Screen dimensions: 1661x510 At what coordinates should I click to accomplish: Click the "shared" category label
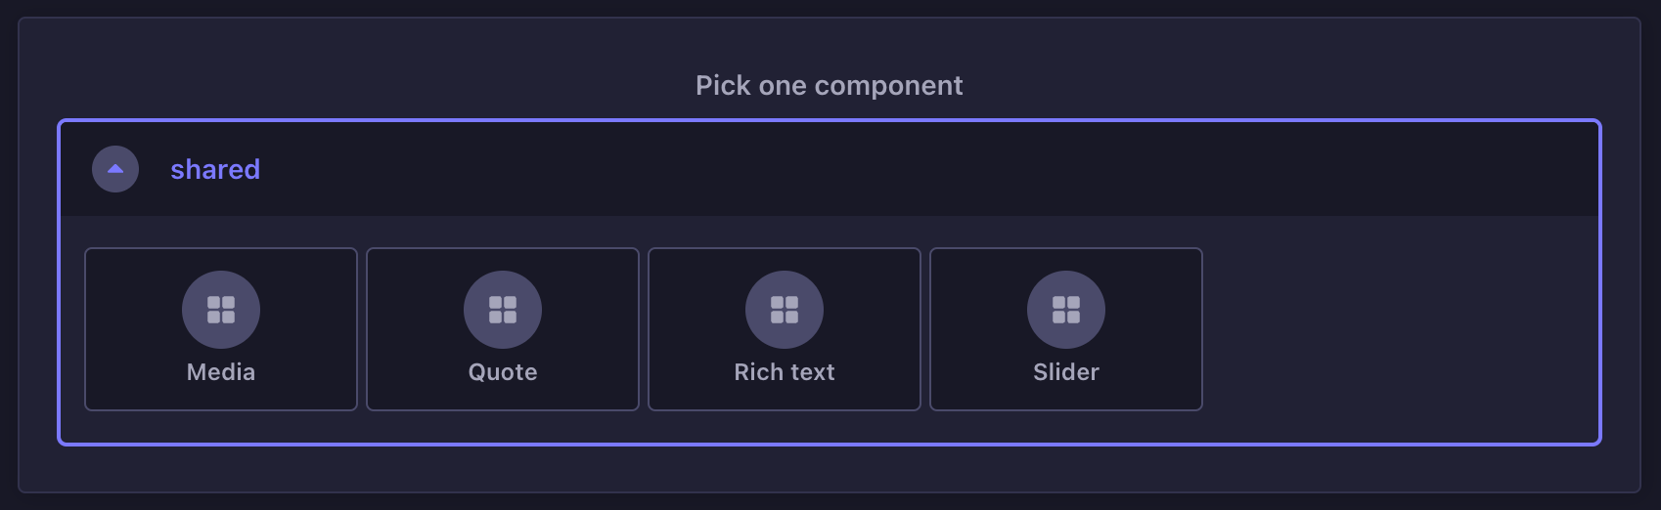(x=215, y=169)
